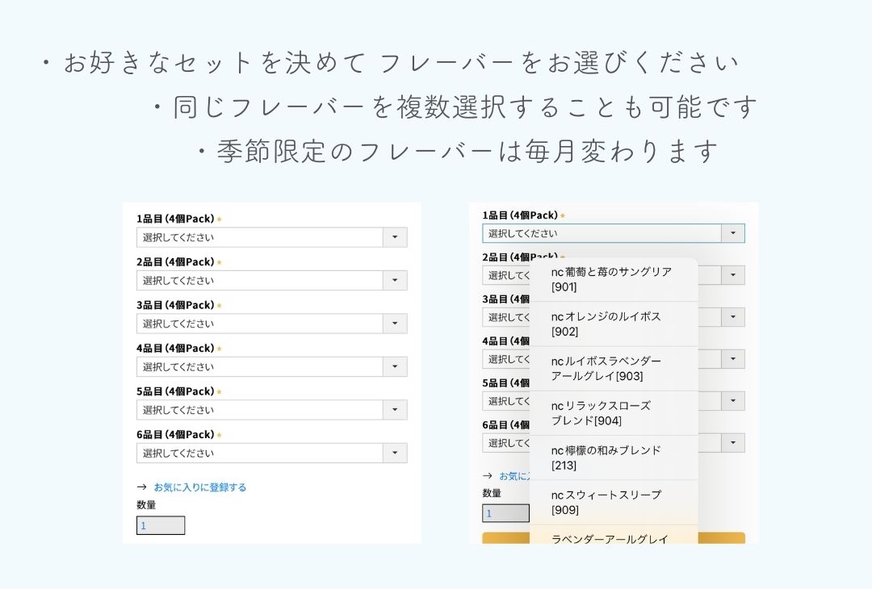The width and height of the screenshot is (872, 589).
Task: Click arrow button of right 2品目 dropdown
Action: pyautogui.click(x=732, y=275)
